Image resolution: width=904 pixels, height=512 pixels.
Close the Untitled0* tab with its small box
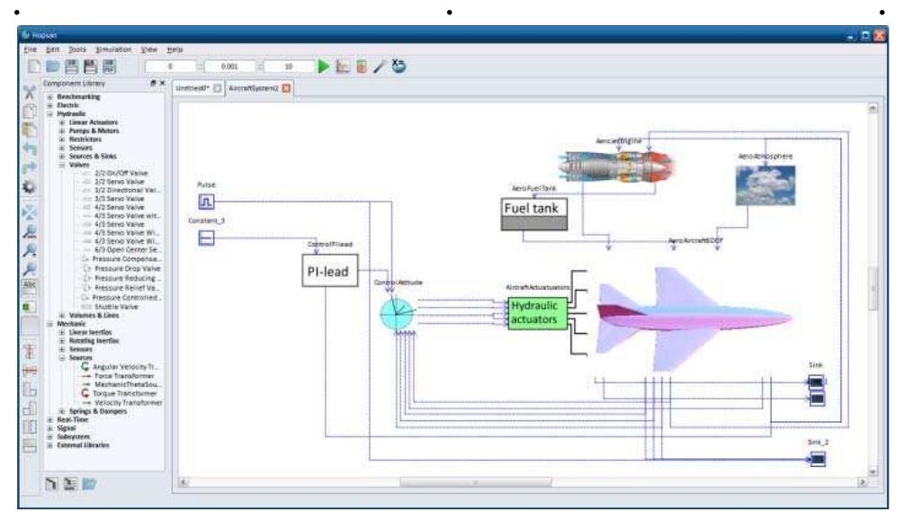218,88
